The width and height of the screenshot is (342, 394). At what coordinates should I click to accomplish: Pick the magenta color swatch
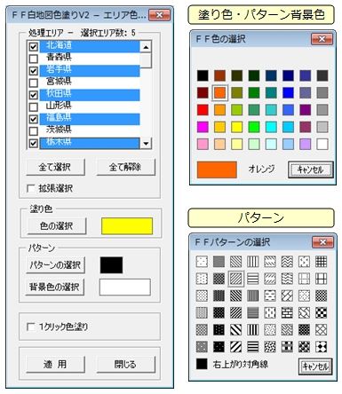point(203,127)
